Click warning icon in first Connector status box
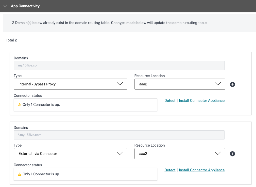The height and width of the screenshot is (187, 256). pyautogui.click(x=20, y=105)
